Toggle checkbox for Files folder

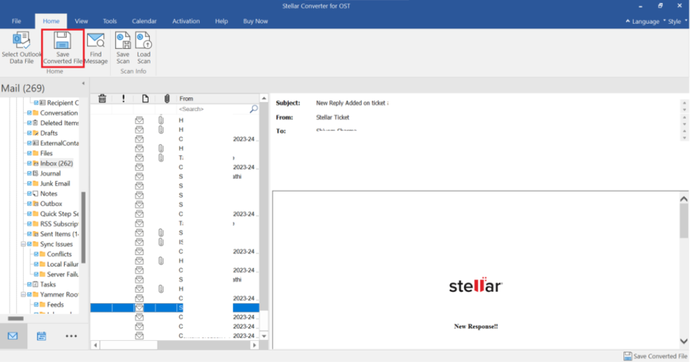pos(30,153)
